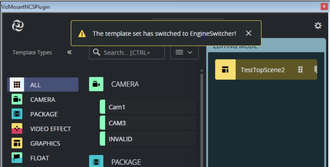Select the Cam1 template

[x=148, y=107]
